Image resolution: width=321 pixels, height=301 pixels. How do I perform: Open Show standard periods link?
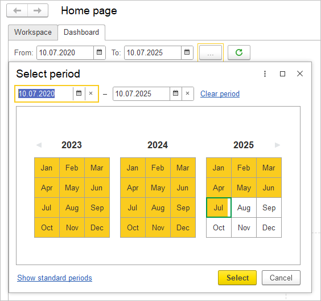55,278
